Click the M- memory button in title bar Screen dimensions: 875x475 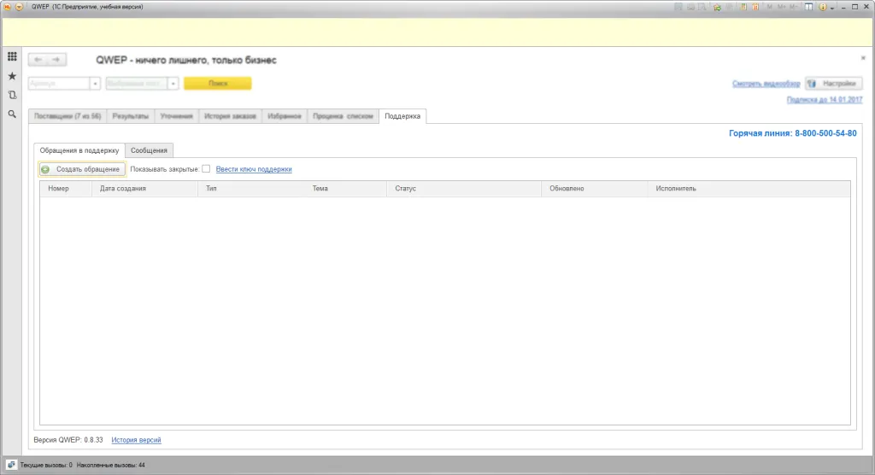click(794, 7)
